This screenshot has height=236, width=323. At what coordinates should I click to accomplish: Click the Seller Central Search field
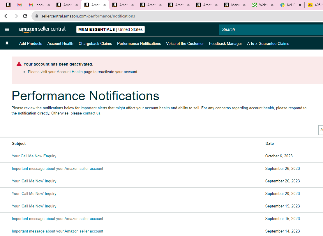[x=271, y=29]
